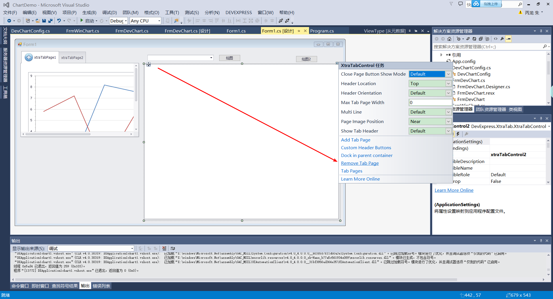Pin the Properties panel
The height and width of the screenshot is (299, 553).
click(x=541, y=118)
